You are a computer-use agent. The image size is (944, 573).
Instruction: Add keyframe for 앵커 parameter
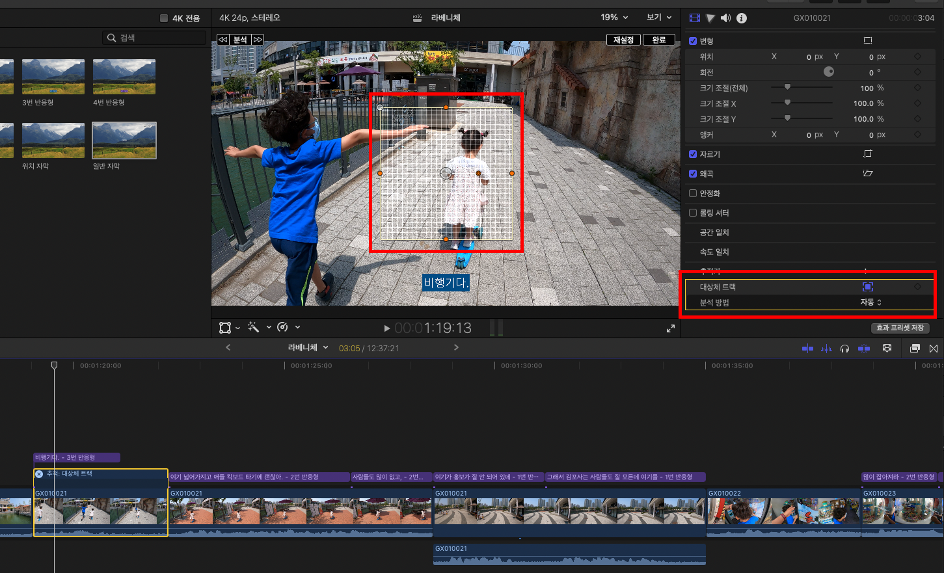[x=917, y=135]
